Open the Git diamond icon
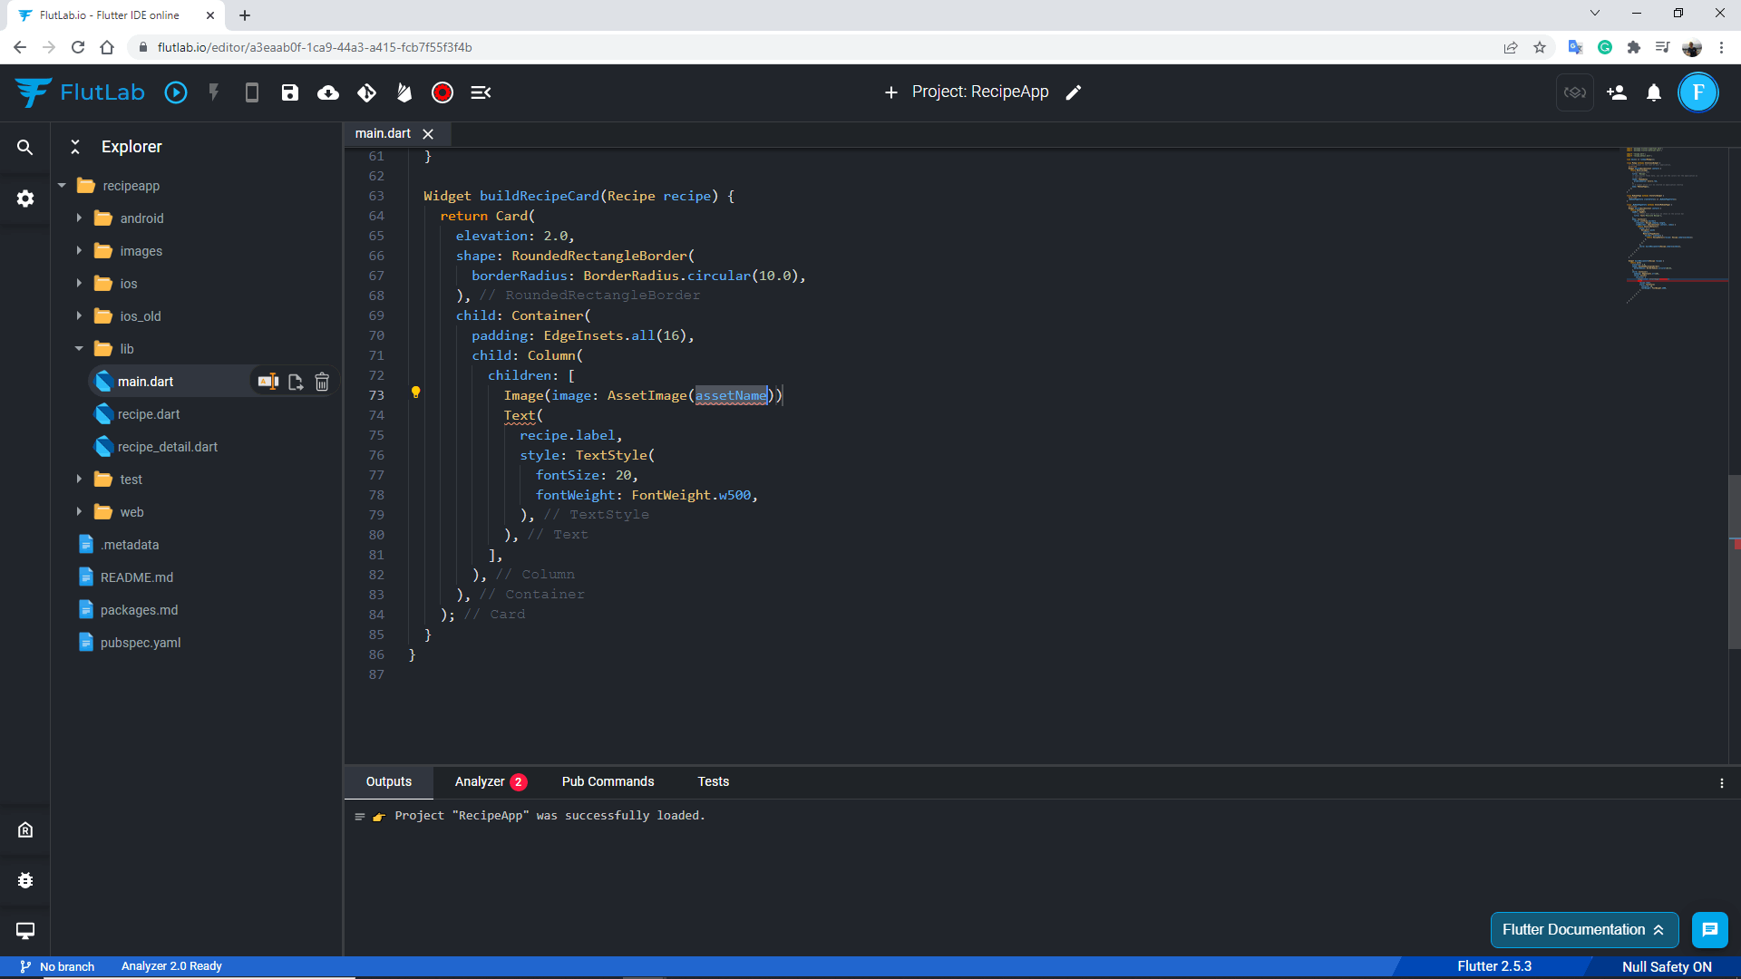The width and height of the screenshot is (1741, 979). tap(366, 92)
